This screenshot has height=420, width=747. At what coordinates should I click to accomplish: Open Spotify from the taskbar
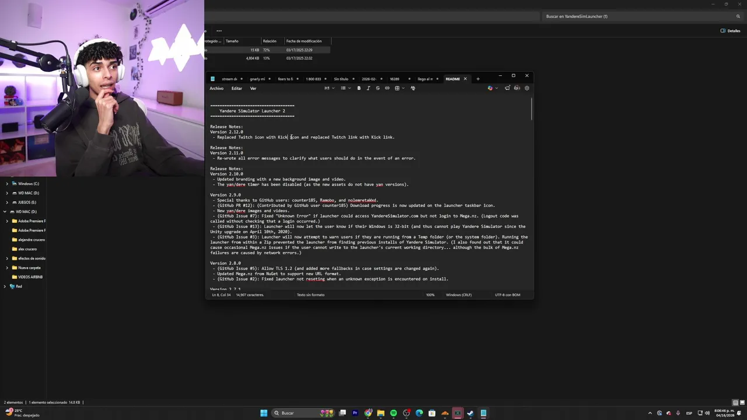point(393,413)
